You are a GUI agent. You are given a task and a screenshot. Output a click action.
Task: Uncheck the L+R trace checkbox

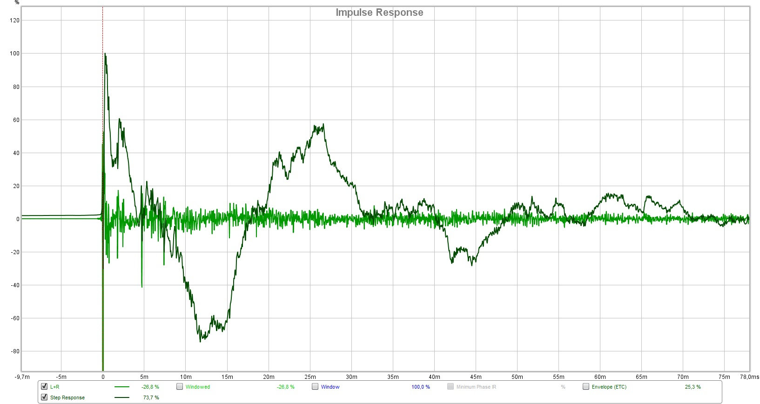[x=44, y=386]
